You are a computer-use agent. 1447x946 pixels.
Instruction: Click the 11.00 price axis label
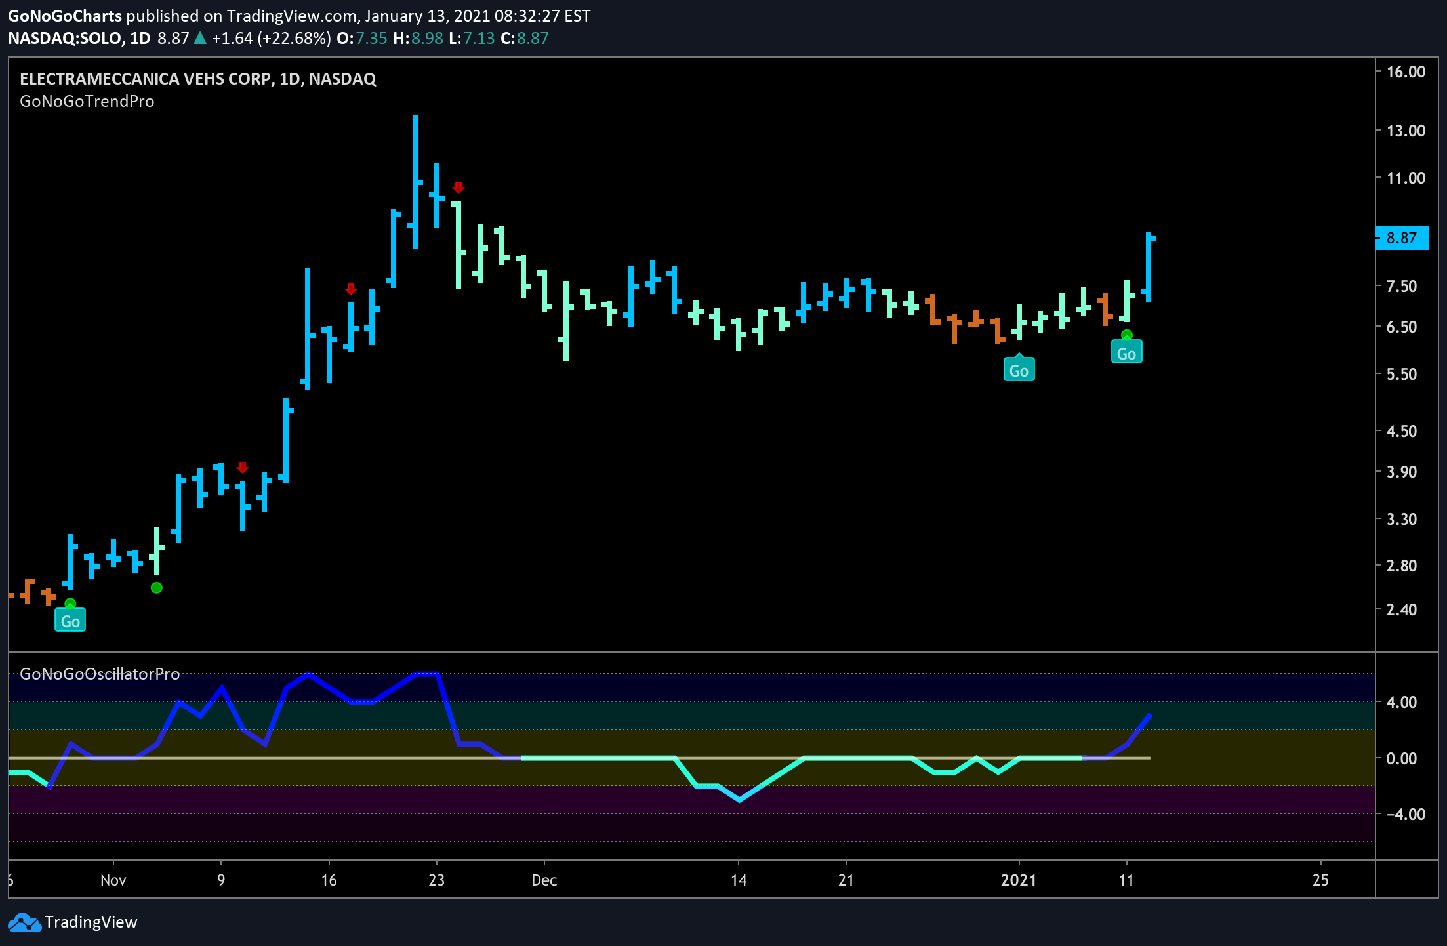pyautogui.click(x=1406, y=178)
